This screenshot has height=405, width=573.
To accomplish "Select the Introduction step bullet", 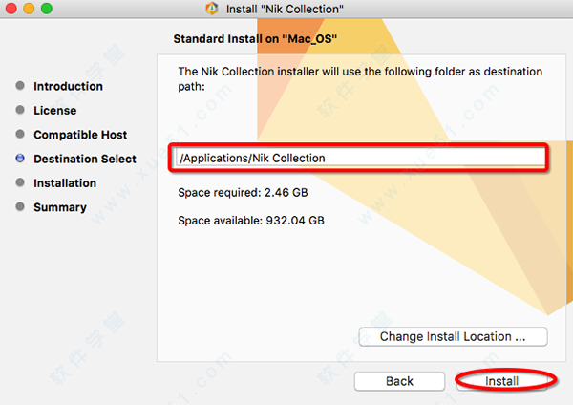I will coord(20,86).
